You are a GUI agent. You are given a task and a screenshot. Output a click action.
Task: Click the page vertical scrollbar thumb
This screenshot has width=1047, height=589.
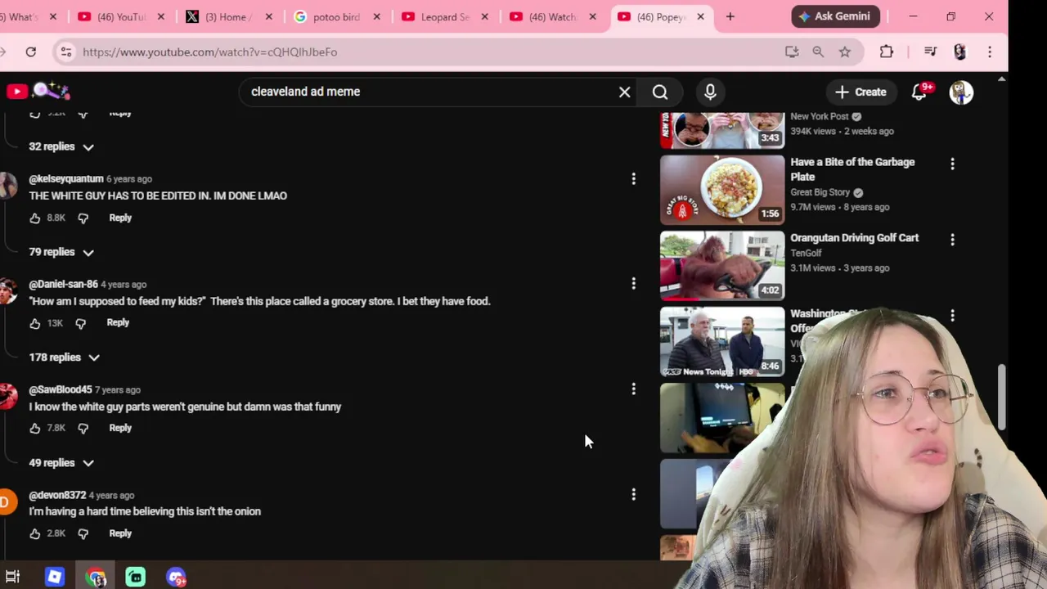pos(1002,397)
